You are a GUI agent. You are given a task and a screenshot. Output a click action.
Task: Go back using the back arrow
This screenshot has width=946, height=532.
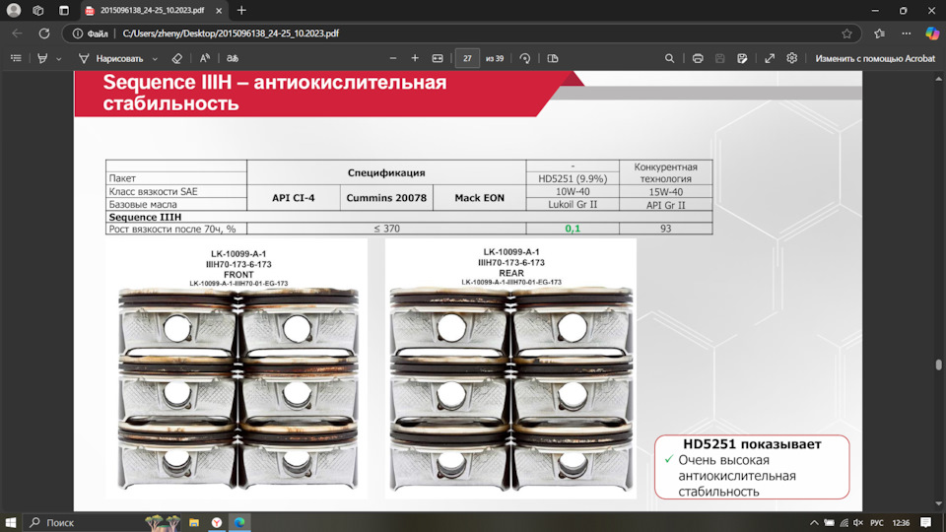17,33
